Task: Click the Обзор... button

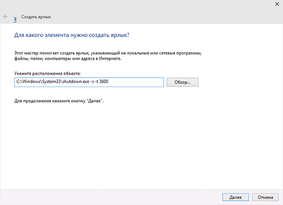Action: (x=182, y=82)
